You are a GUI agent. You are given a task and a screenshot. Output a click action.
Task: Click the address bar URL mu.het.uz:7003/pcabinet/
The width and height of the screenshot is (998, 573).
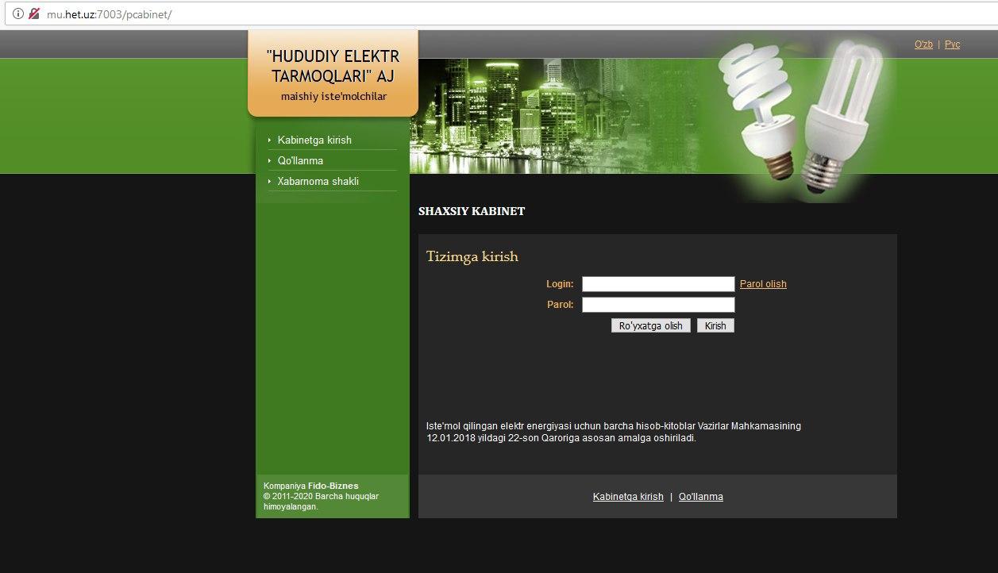pos(108,13)
